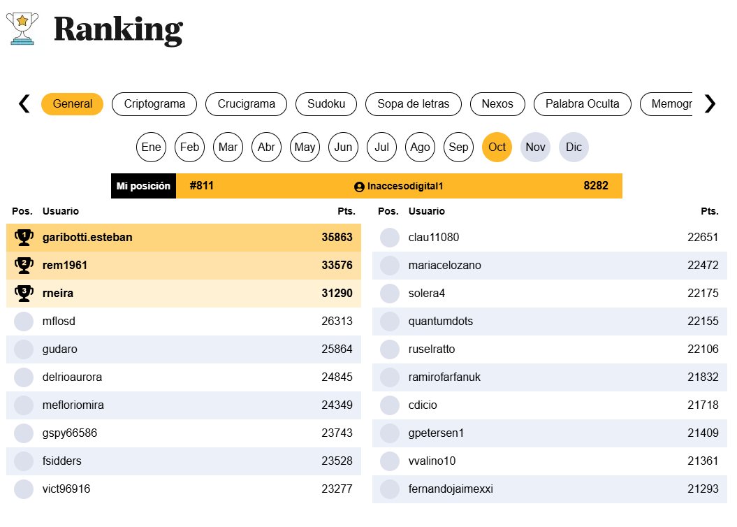The width and height of the screenshot is (737, 527).
Task: Click my score 8282
Action: [596, 186]
